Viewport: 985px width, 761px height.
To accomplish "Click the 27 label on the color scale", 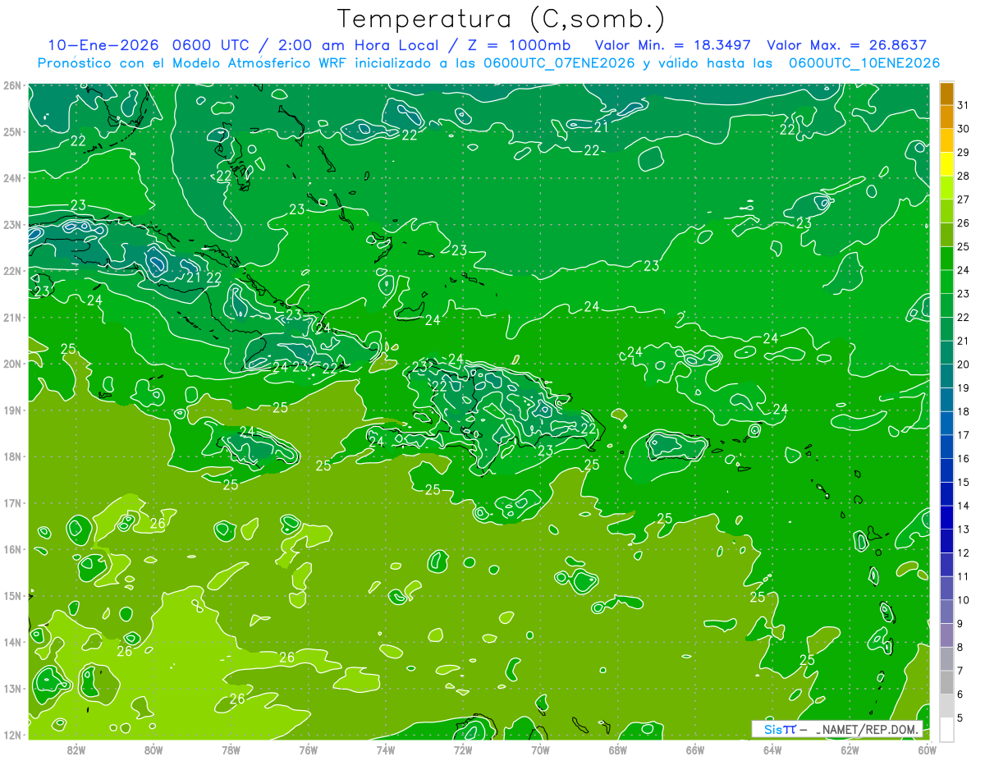I will click(x=964, y=199).
